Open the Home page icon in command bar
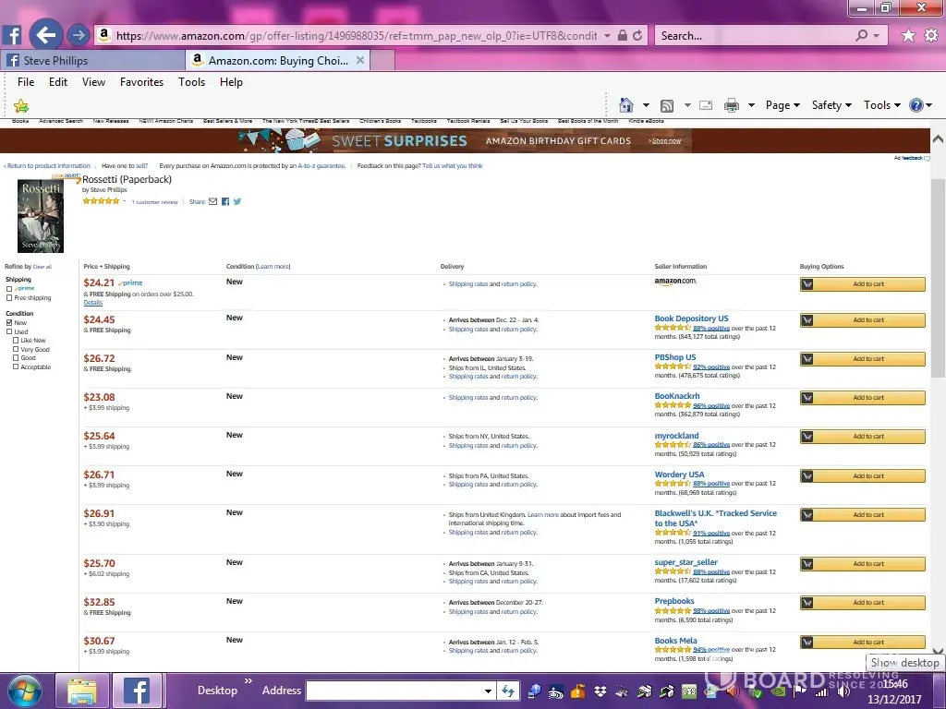This screenshot has width=946, height=709. tap(626, 105)
